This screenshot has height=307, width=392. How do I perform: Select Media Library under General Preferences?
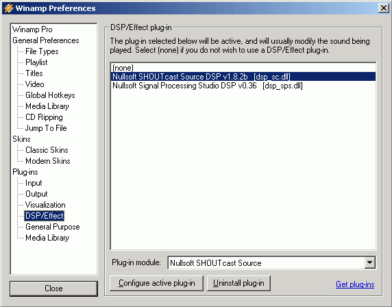pos(47,106)
